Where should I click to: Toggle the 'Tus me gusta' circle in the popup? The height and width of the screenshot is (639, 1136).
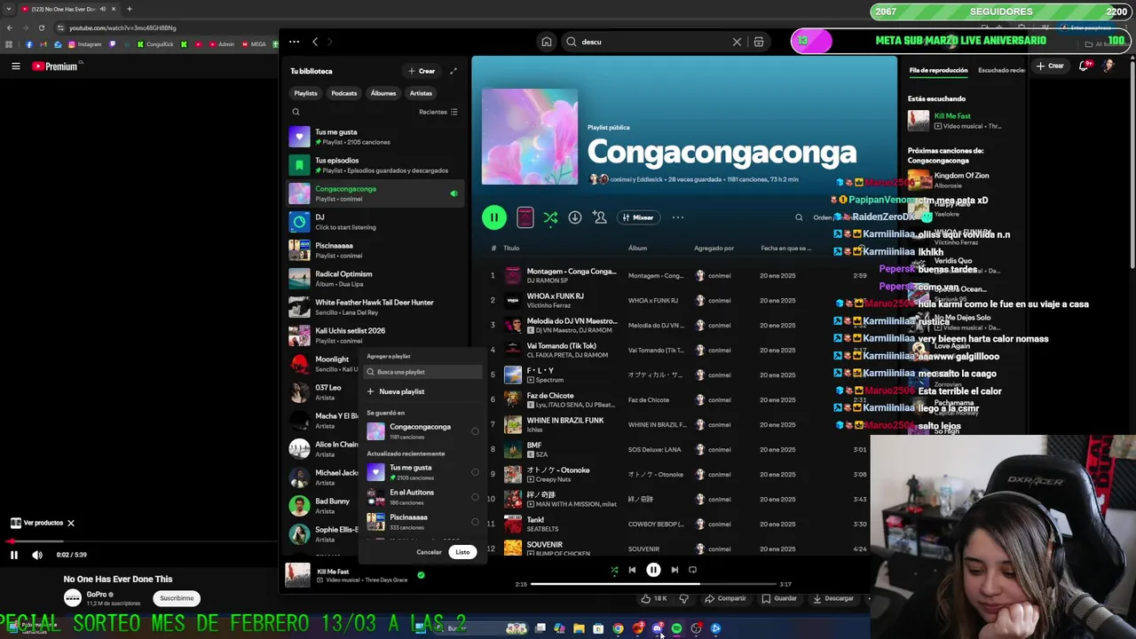click(x=475, y=472)
